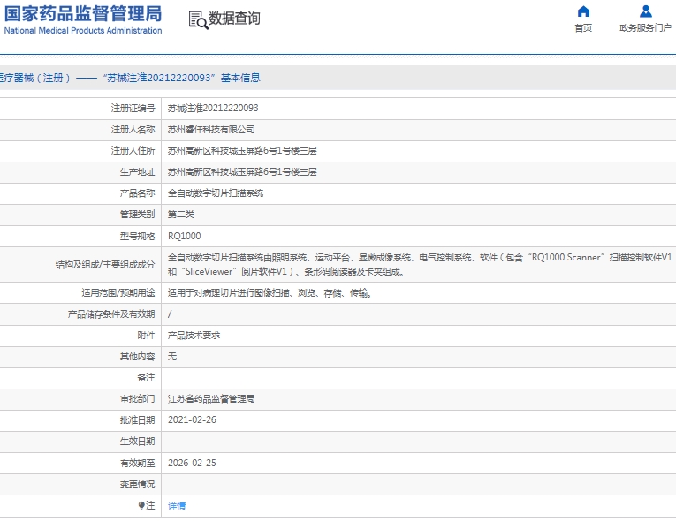Select the structure description mentioning SliceViewer
Screen dimensions: 676x521
(x=420, y=265)
